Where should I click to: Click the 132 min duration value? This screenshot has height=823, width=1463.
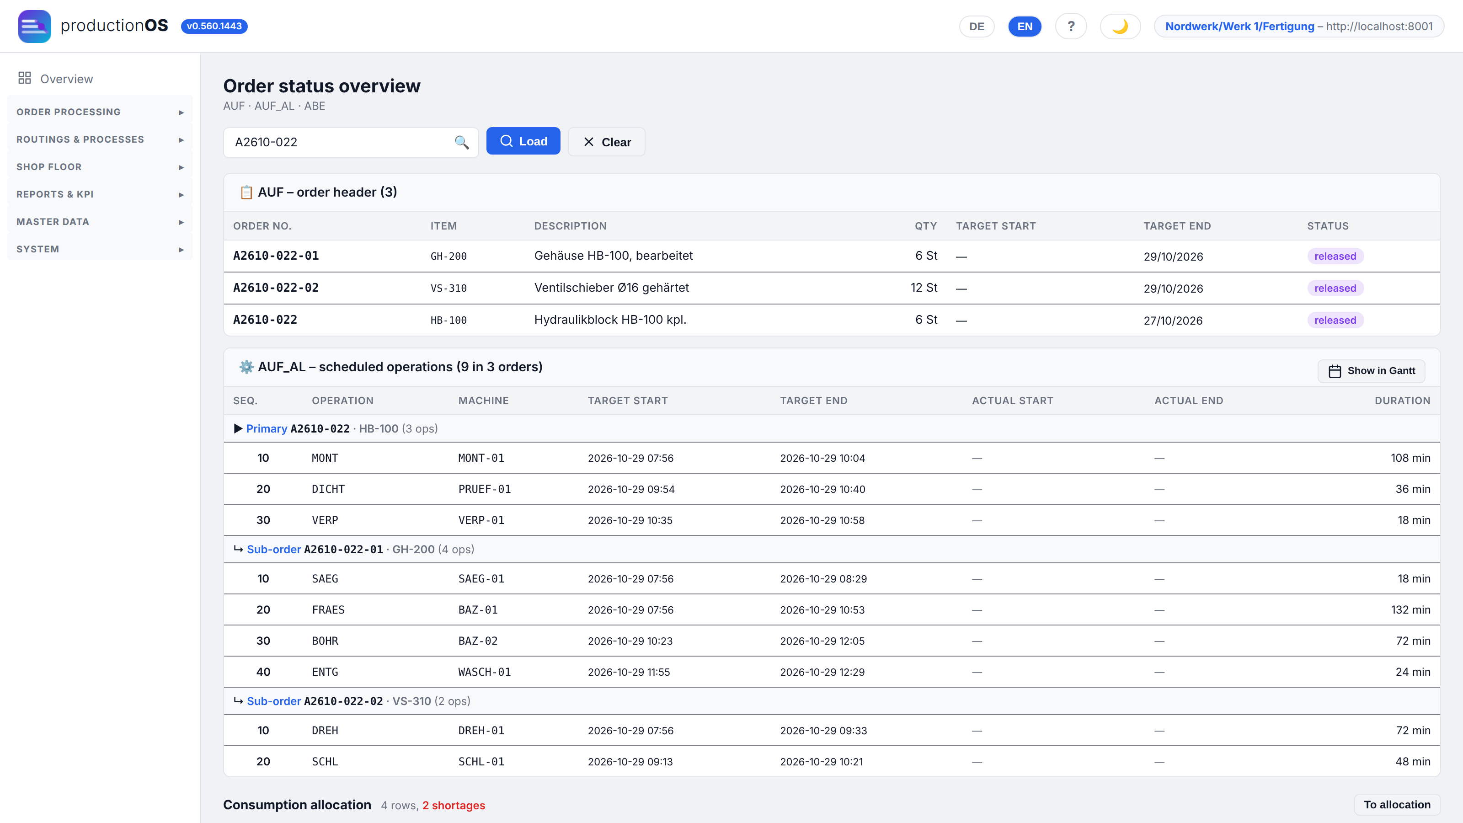click(1410, 610)
